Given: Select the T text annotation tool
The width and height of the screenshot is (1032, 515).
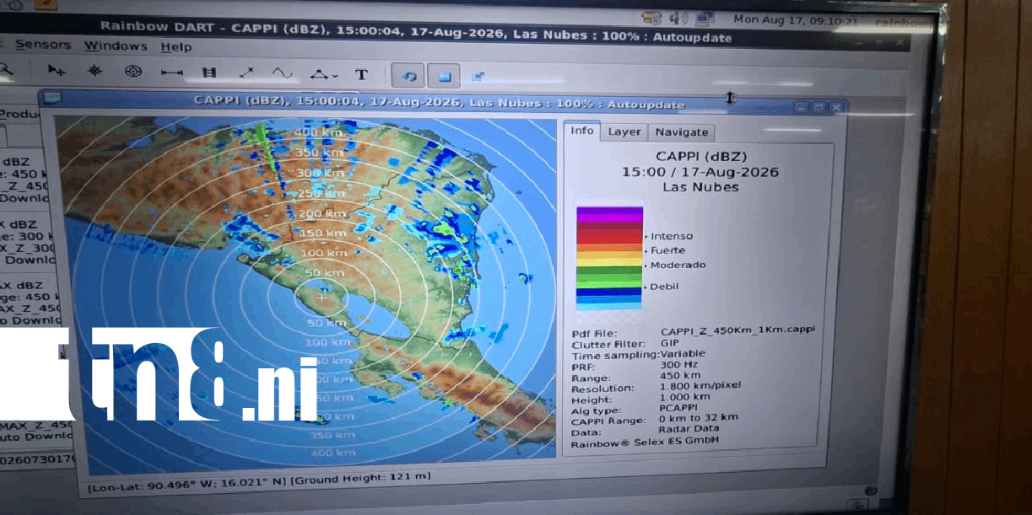Looking at the screenshot, I should (x=361, y=75).
